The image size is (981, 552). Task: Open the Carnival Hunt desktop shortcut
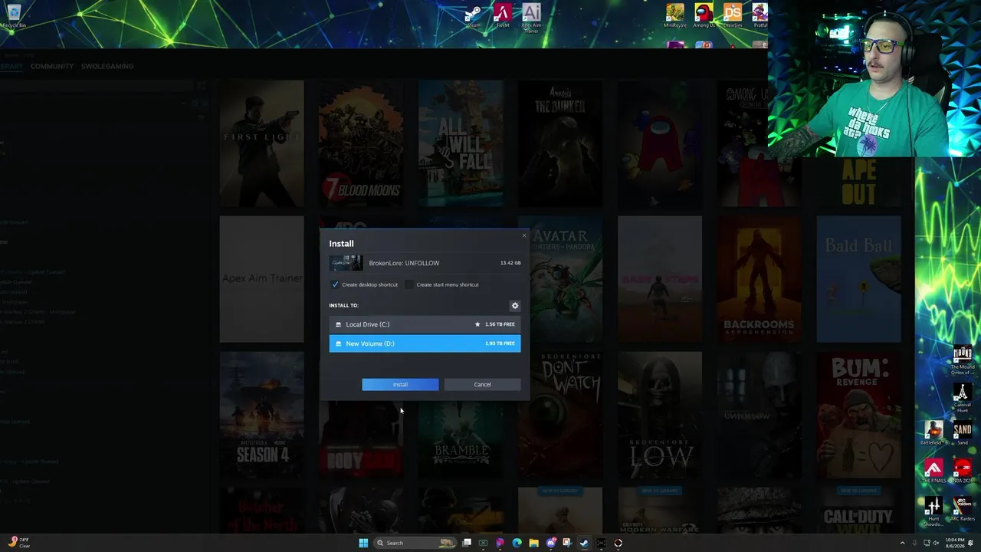coord(962,399)
